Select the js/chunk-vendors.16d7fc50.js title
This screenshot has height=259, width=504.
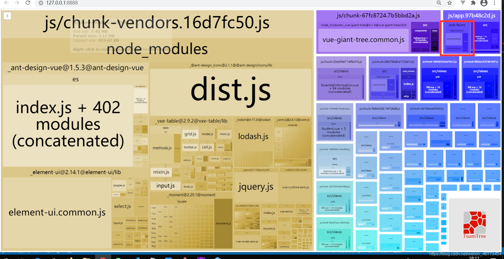click(157, 22)
